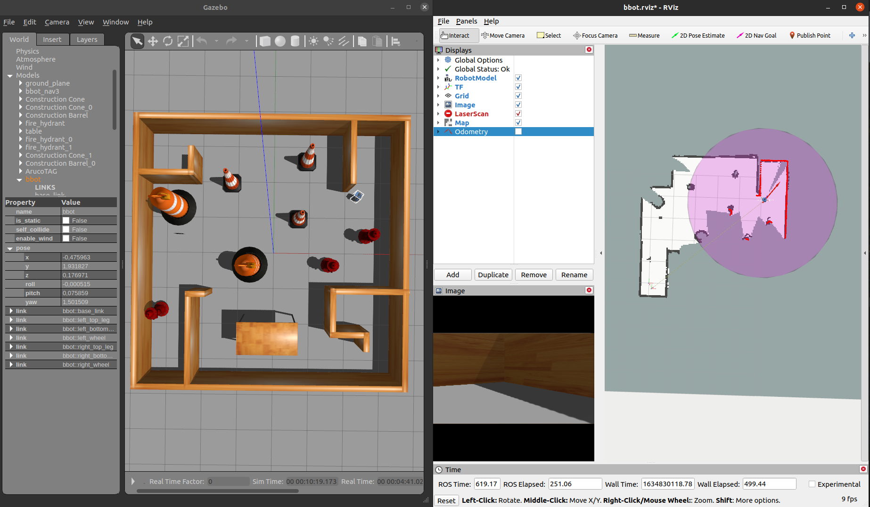This screenshot has height=507, width=870.
Task: Click the Rename display button
Action: click(x=575, y=275)
